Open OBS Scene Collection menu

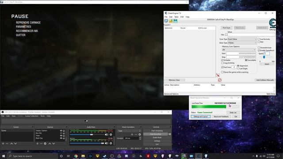pos(31,116)
